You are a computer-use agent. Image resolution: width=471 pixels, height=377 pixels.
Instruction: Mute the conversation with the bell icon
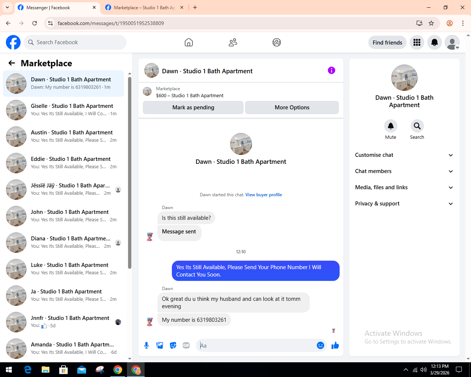391,126
